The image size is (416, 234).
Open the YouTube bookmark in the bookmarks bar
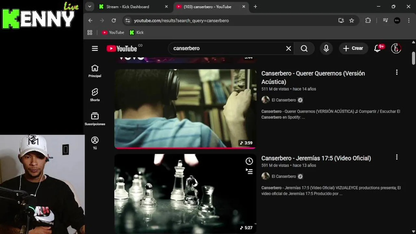point(113,32)
